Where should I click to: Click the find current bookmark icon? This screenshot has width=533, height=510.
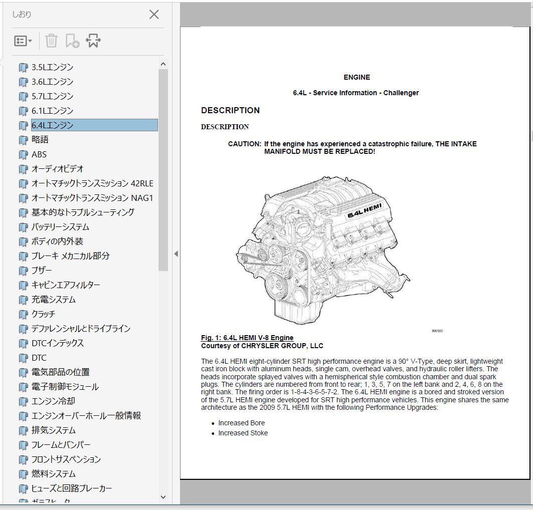(x=93, y=41)
